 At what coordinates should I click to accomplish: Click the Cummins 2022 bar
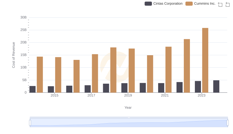[x=187, y=66]
